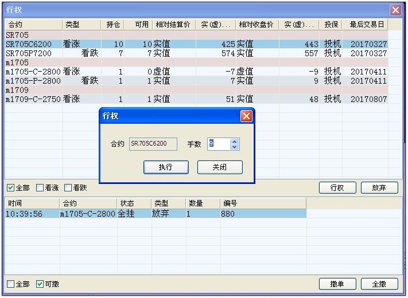Click the 撤单 button

[x=337, y=284]
